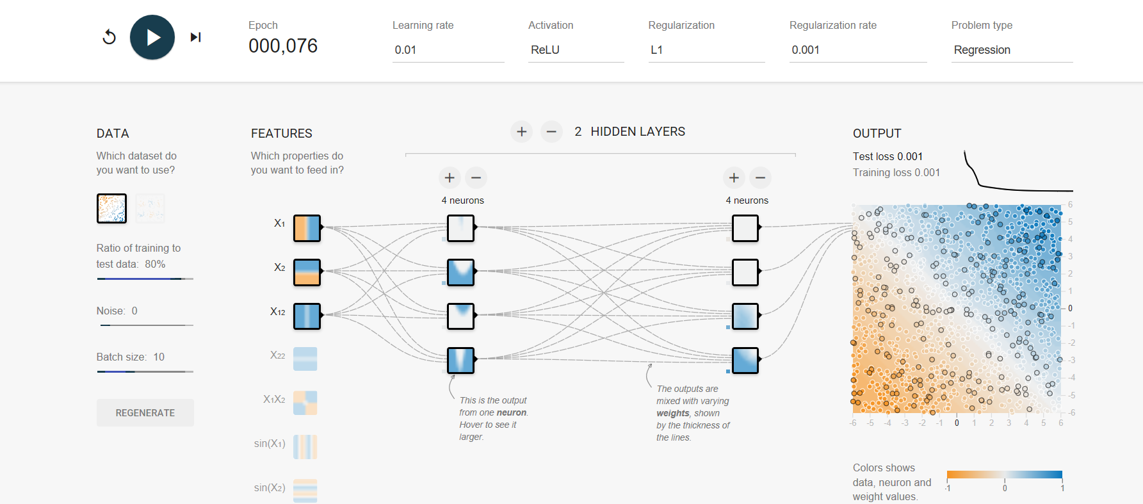
Task: Click the output heatmap plot
Action: click(x=957, y=309)
